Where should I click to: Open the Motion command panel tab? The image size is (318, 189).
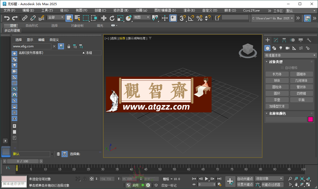click(292, 40)
